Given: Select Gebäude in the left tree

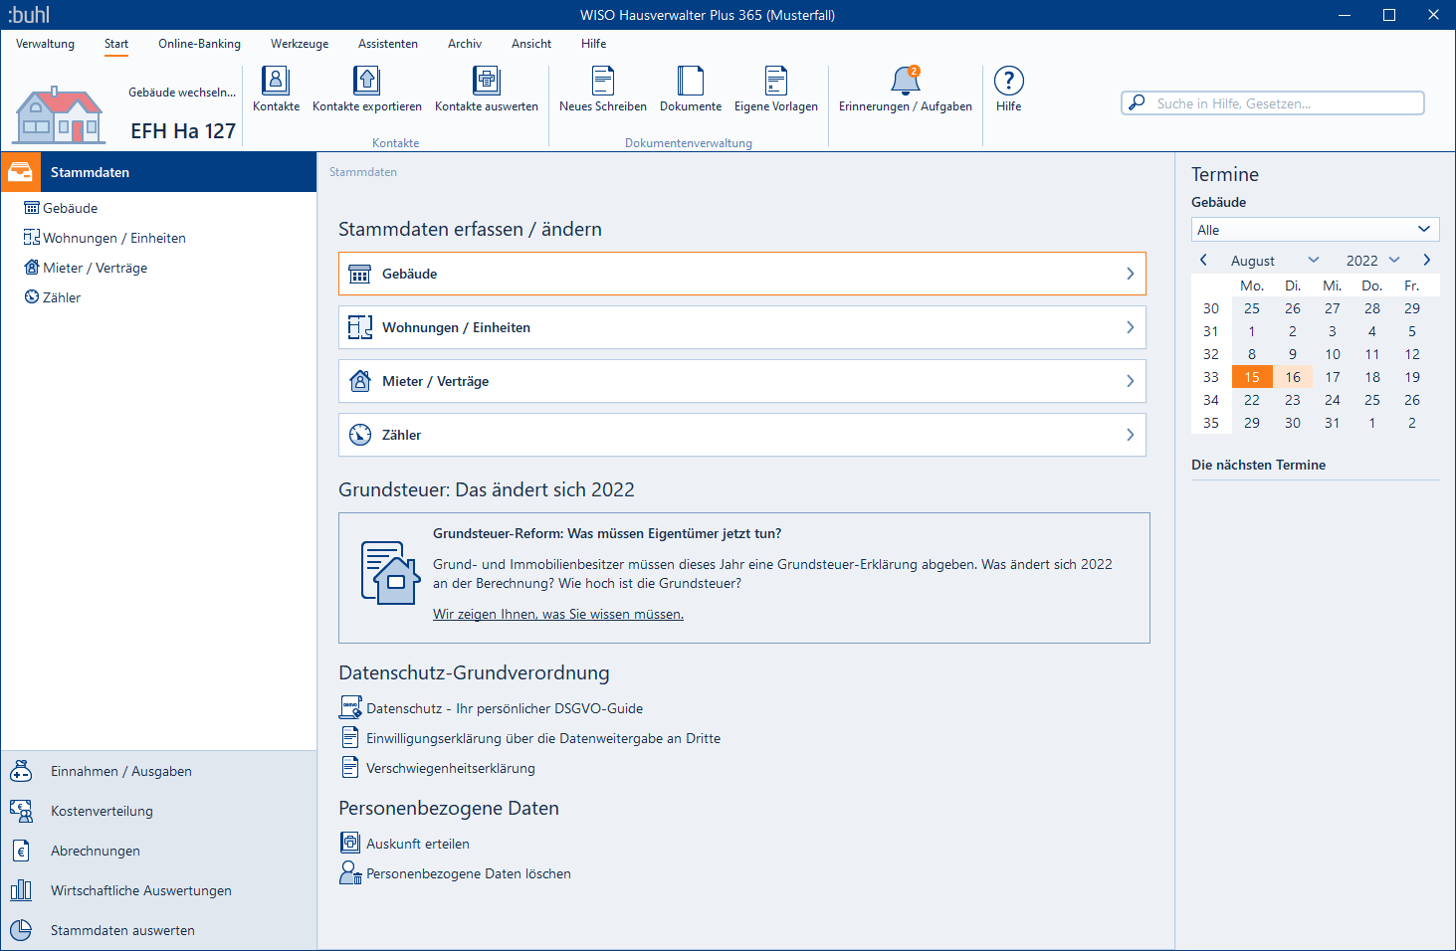Looking at the screenshot, I should pos(70,208).
